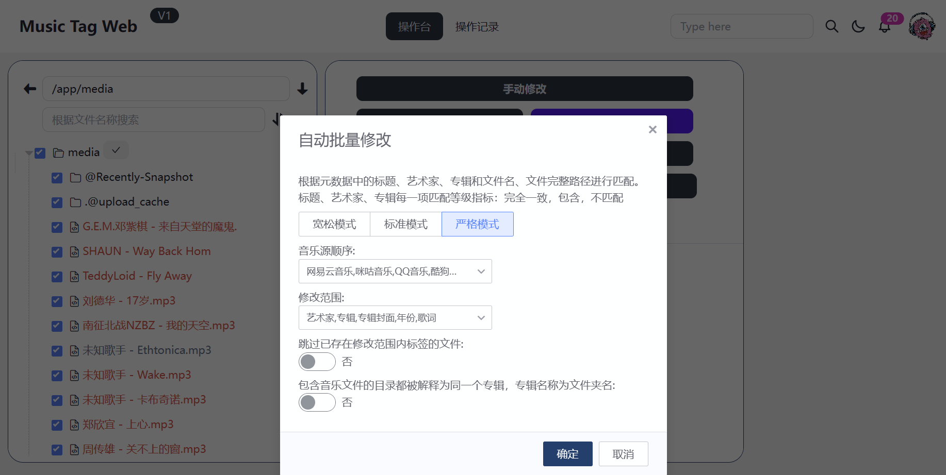
Task: Click the file icon for G.E.M.邓紫棋 song
Action: coord(74,227)
